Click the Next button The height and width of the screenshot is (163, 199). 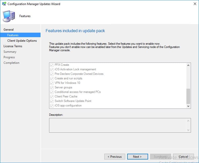[137, 156]
